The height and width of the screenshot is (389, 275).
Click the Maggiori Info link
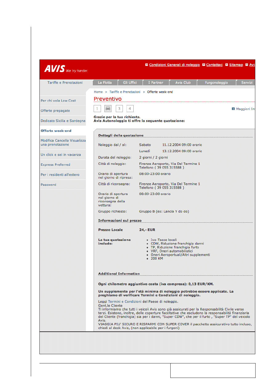point(245,109)
